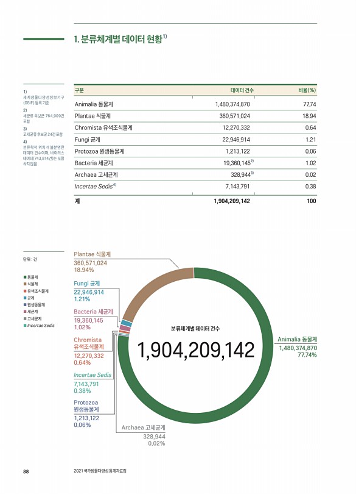Viewport: 356px width, 494px height.
Task: Click the 구분 column header
Action: 79,90
